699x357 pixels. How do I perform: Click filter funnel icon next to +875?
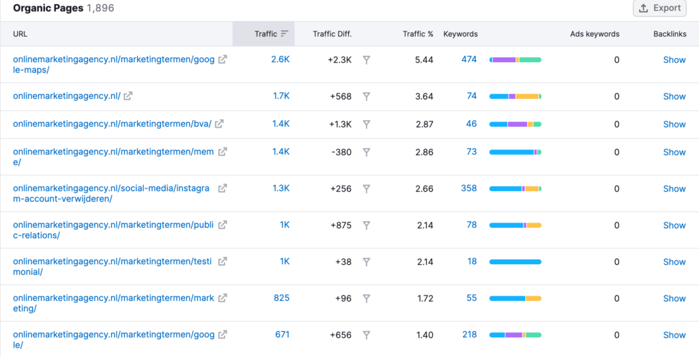[367, 225]
